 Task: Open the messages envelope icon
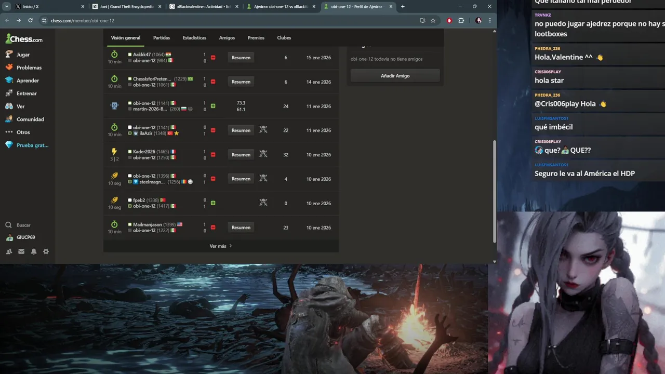point(21,251)
